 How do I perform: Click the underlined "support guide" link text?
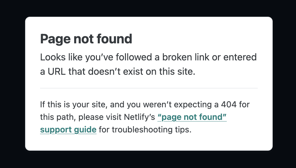coord(68,130)
